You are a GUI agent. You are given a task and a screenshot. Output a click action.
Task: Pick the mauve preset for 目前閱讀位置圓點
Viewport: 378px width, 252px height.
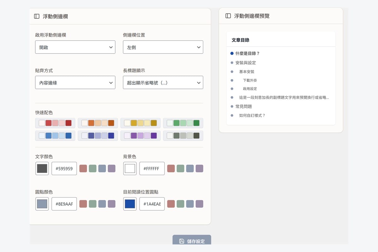pyautogui.click(x=199, y=204)
